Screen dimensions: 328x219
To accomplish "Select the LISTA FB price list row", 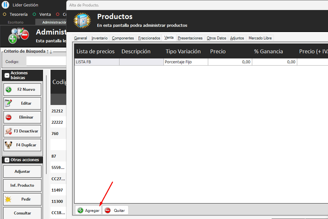I will [96, 62].
